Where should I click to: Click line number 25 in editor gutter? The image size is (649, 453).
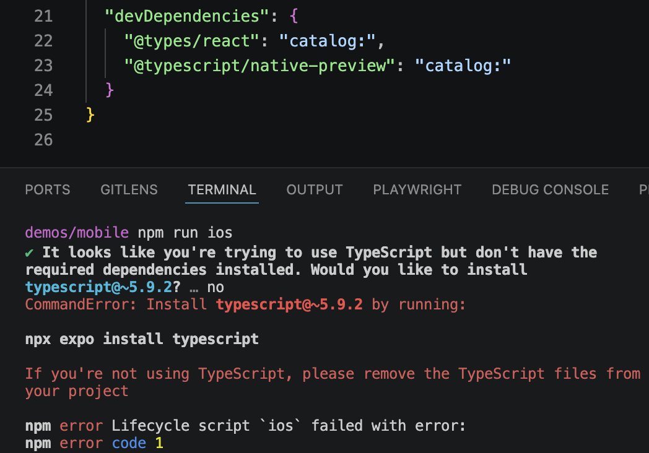click(x=43, y=115)
